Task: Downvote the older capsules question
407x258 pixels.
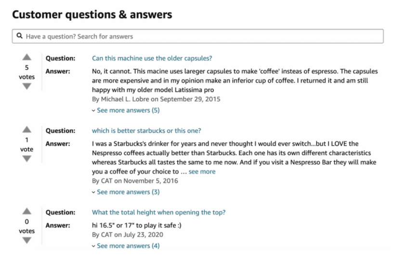Action: click(27, 86)
